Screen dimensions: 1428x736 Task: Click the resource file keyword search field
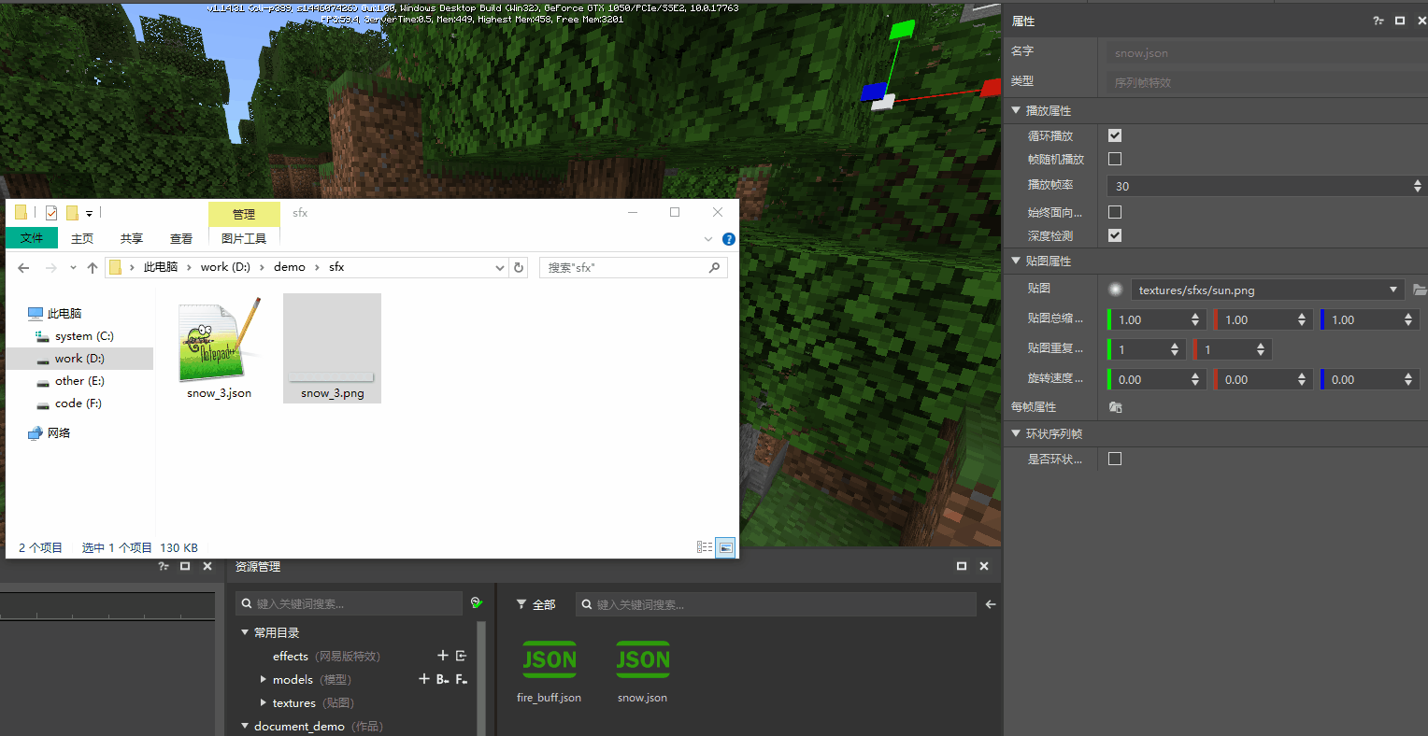(x=776, y=604)
